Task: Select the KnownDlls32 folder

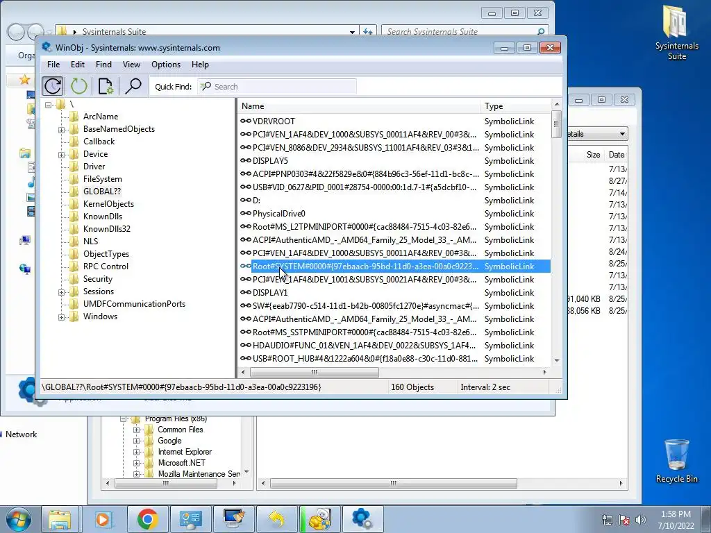Action: click(x=106, y=229)
